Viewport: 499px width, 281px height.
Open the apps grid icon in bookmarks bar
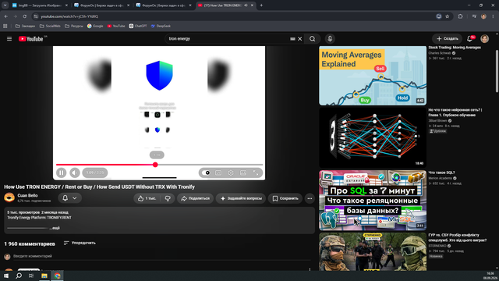5,26
